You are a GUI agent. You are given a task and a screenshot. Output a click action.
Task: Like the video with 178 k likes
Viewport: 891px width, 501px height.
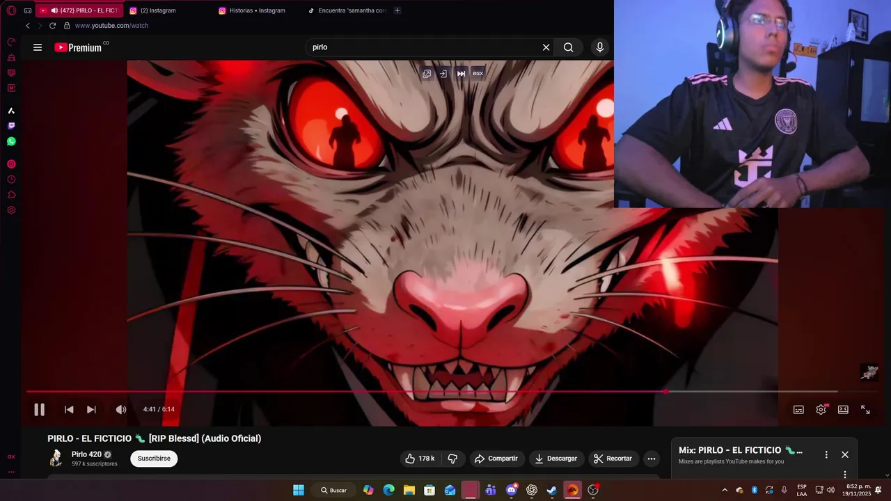click(420, 459)
